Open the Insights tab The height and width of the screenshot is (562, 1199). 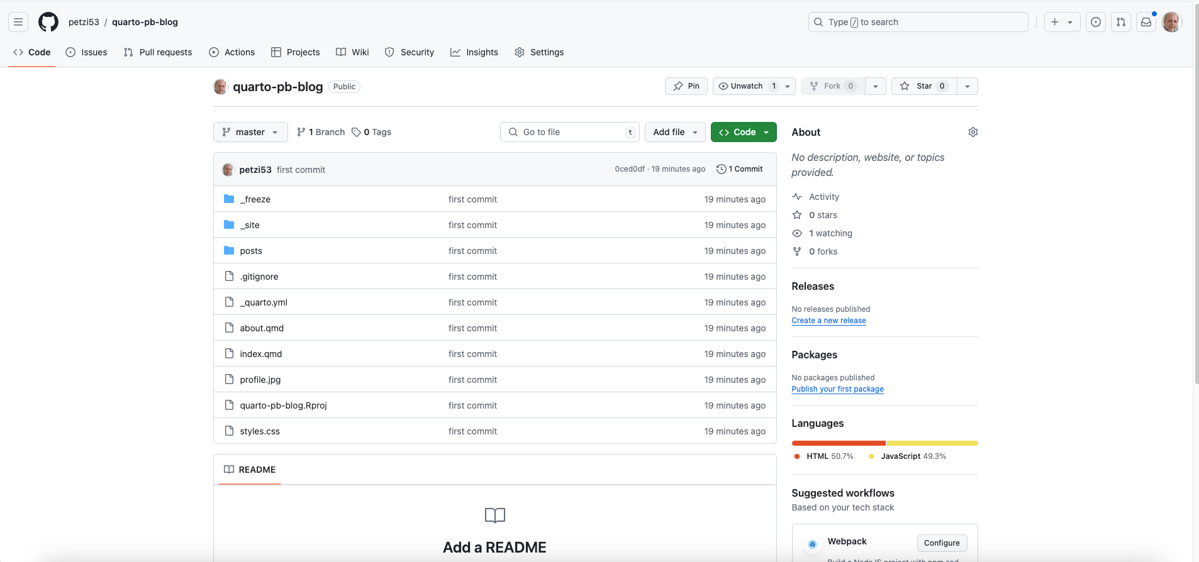474,52
